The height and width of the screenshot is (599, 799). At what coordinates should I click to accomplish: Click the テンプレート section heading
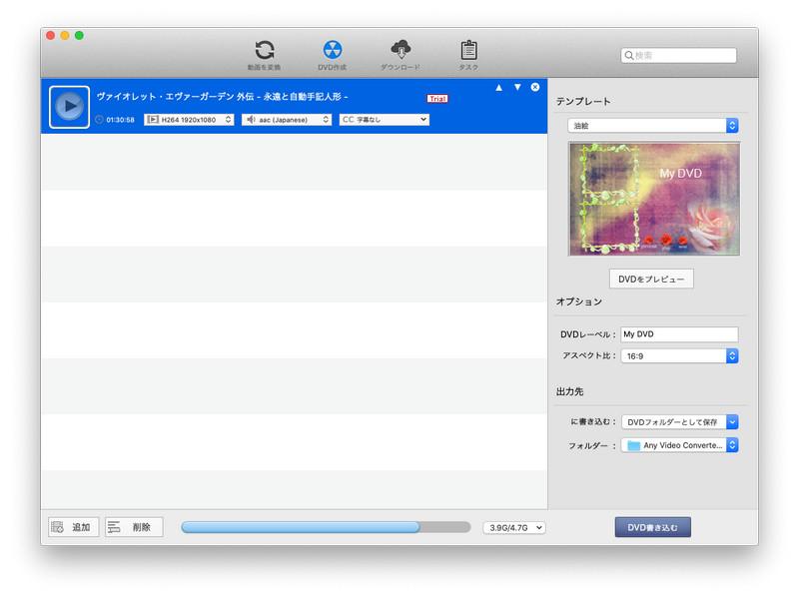click(583, 102)
